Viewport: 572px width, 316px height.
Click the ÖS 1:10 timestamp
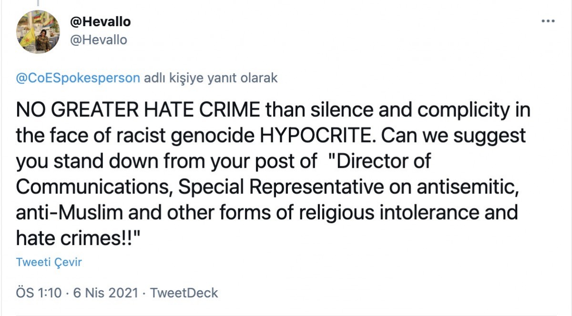click(x=39, y=293)
